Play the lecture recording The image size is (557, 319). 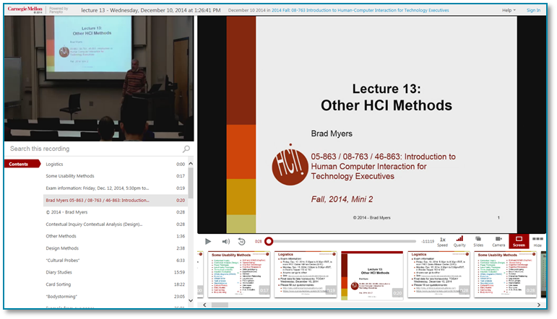tap(208, 241)
